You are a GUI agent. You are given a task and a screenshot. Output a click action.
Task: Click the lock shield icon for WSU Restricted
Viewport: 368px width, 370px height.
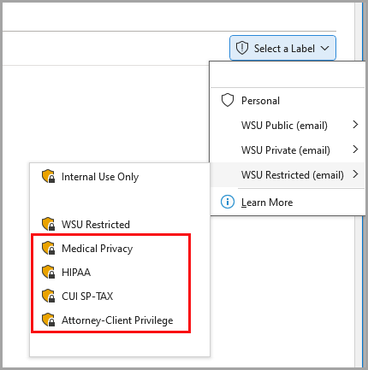[x=48, y=224]
